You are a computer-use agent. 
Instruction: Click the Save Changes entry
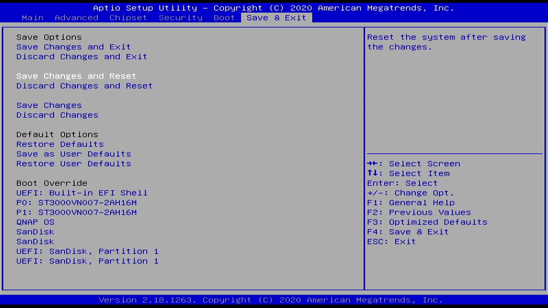tap(49, 105)
